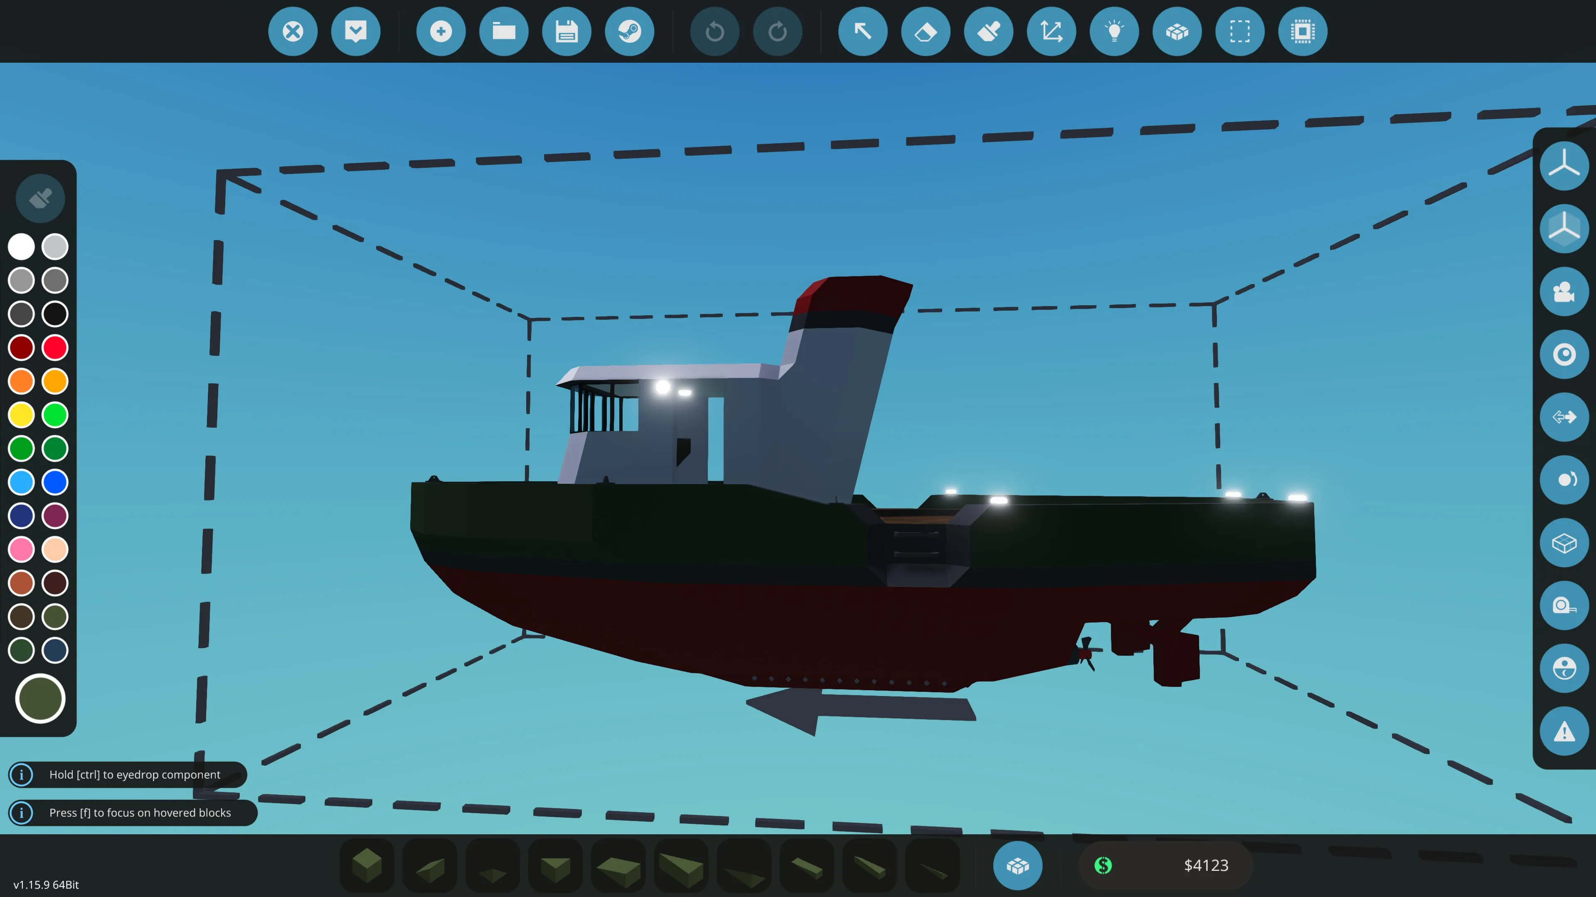Select the wedge block in hotbar
This screenshot has width=1596, height=897.
[429, 865]
